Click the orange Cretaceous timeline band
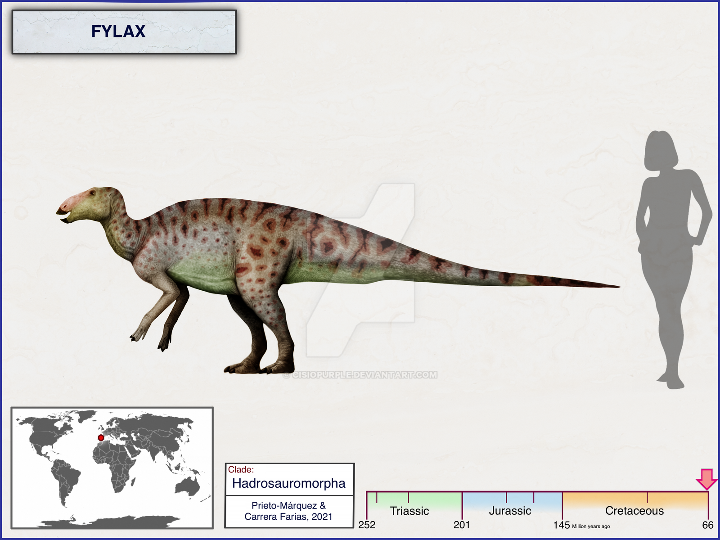720x540 pixels. tap(635, 500)
